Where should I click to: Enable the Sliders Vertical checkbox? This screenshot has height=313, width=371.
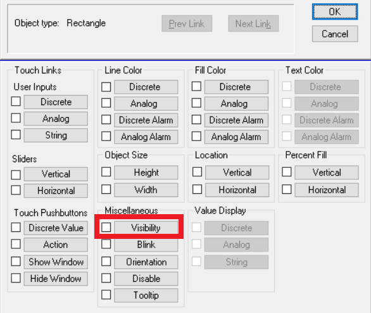16,175
